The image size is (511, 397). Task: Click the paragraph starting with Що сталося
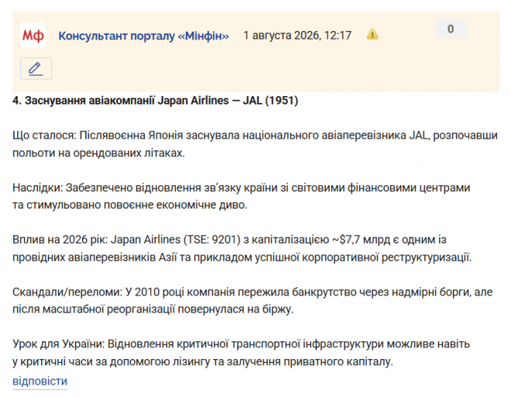255,143
